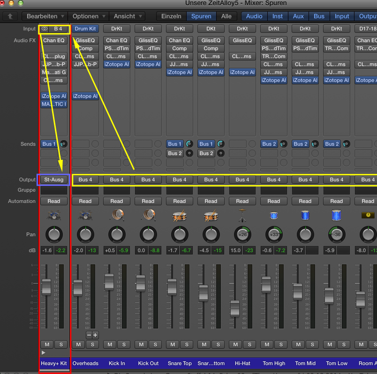Open the Ansicht dropdown menu
377x374 pixels.
[x=128, y=16]
